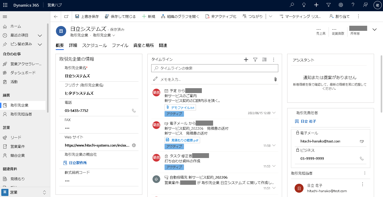Click 組織のグラフを開く command

click(x=180, y=17)
